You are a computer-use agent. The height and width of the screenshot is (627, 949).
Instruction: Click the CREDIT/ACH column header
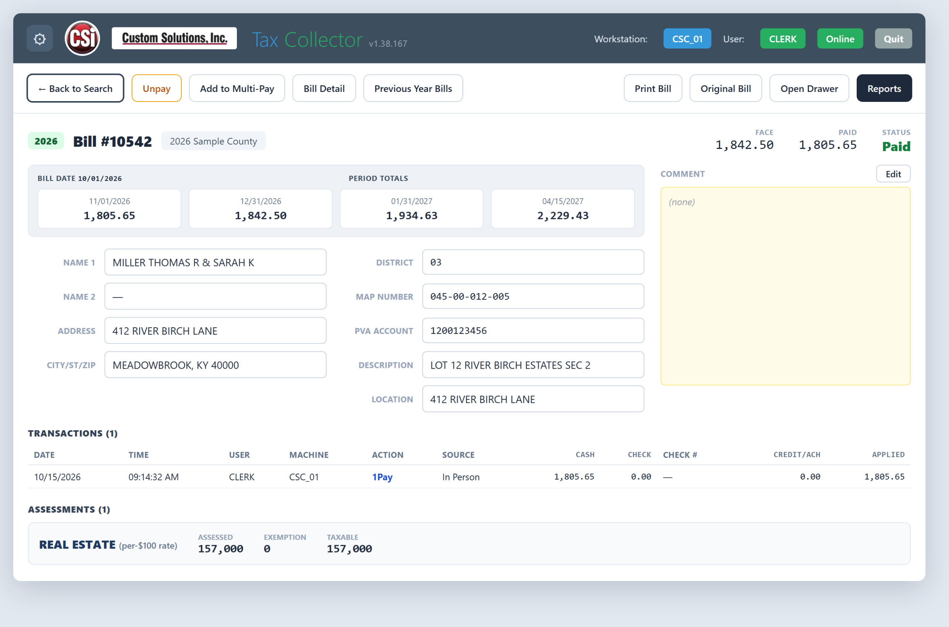coord(797,455)
